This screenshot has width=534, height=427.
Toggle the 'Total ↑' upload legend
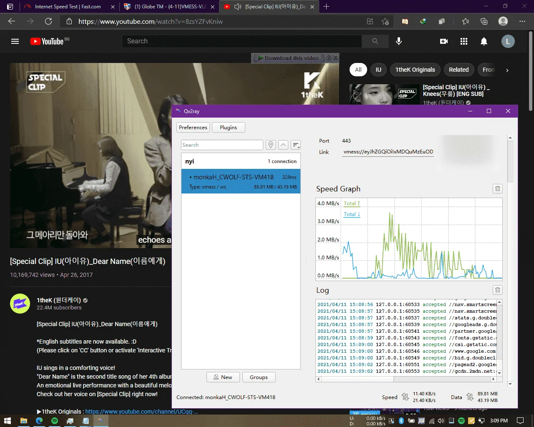352,203
